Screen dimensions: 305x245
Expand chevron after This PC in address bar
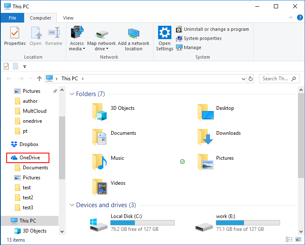(x=83, y=79)
